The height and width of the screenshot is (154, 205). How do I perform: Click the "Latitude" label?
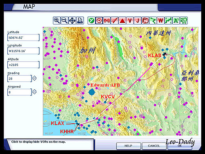click(13, 32)
